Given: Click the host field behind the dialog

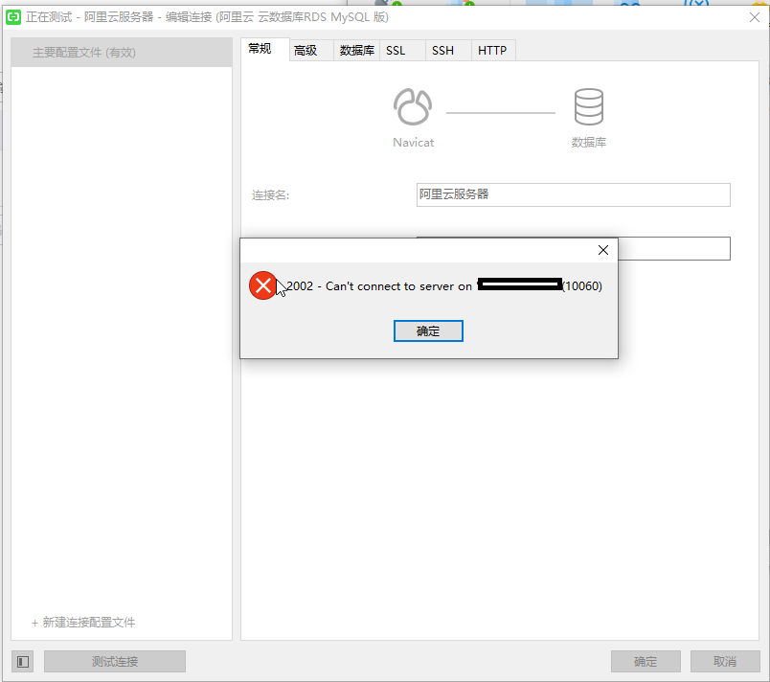Looking at the screenshot, I should (x=674, y=248).
